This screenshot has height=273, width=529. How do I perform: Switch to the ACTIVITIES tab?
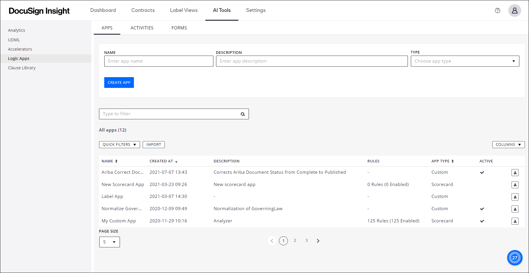[x=142, y=28]
